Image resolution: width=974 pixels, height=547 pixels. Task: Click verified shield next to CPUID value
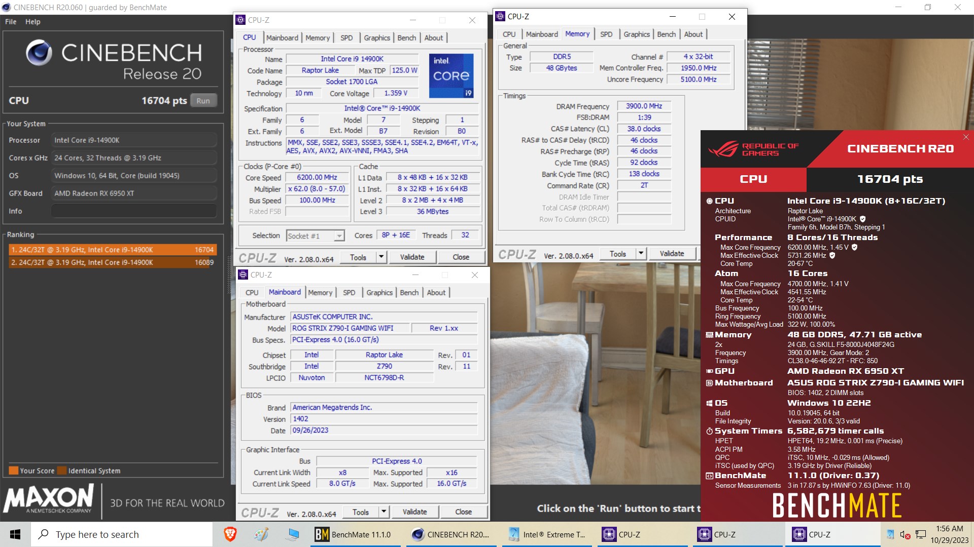click(x=862, y=219)
